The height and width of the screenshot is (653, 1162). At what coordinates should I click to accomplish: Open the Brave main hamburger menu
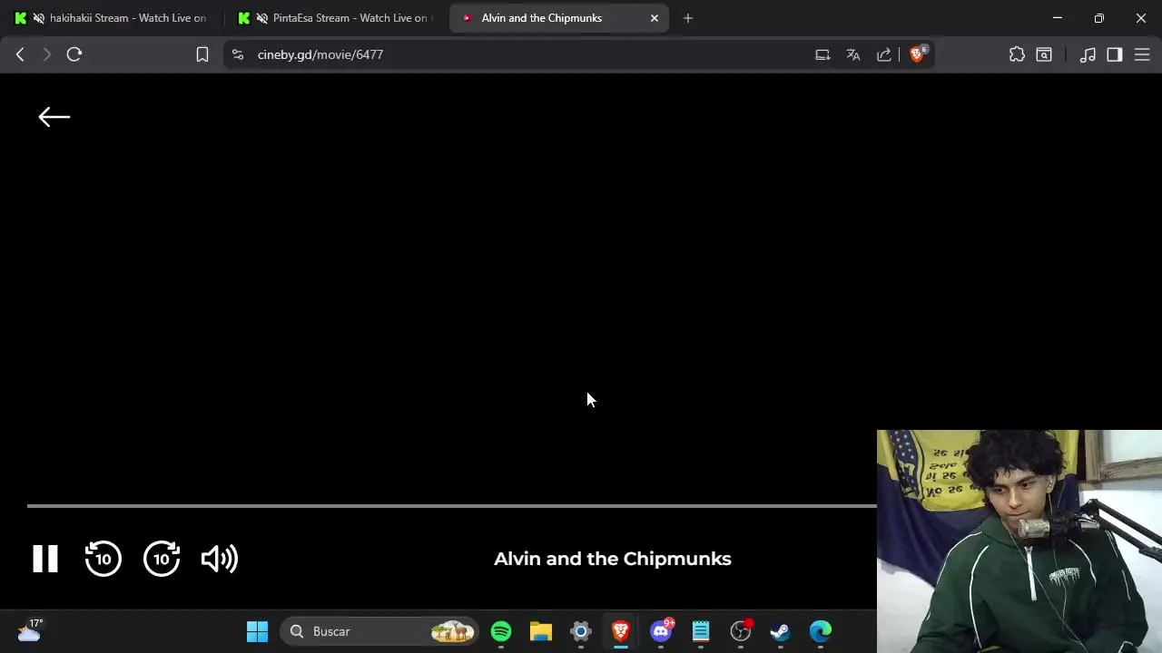click(1142, 54)
